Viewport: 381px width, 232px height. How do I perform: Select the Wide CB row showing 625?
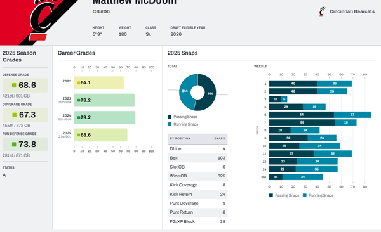tap(197, 176)
